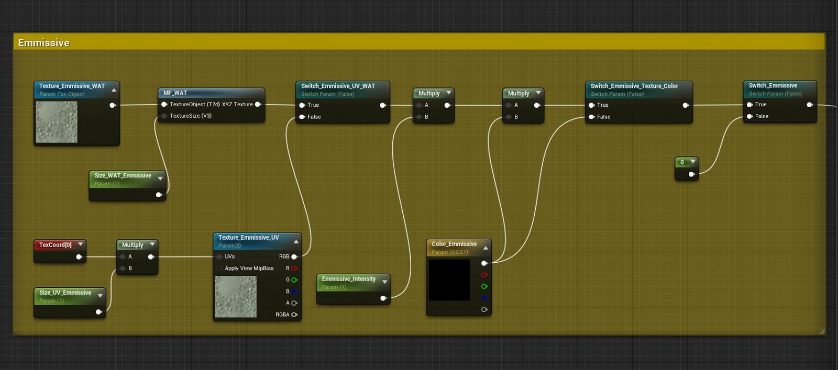The image size is (838, 370).
Task: Click the Switch_Emmissive_UV_WAT False input pin
Action: click(302, 117)
